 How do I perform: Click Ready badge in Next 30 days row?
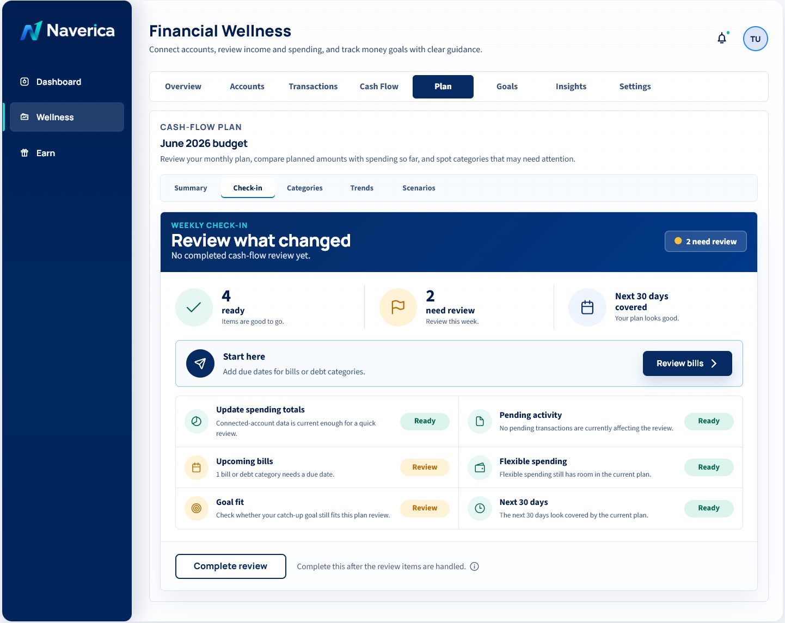(709, 508)
